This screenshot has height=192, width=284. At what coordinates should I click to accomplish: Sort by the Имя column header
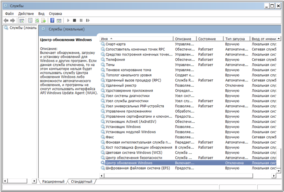[136, 39]
